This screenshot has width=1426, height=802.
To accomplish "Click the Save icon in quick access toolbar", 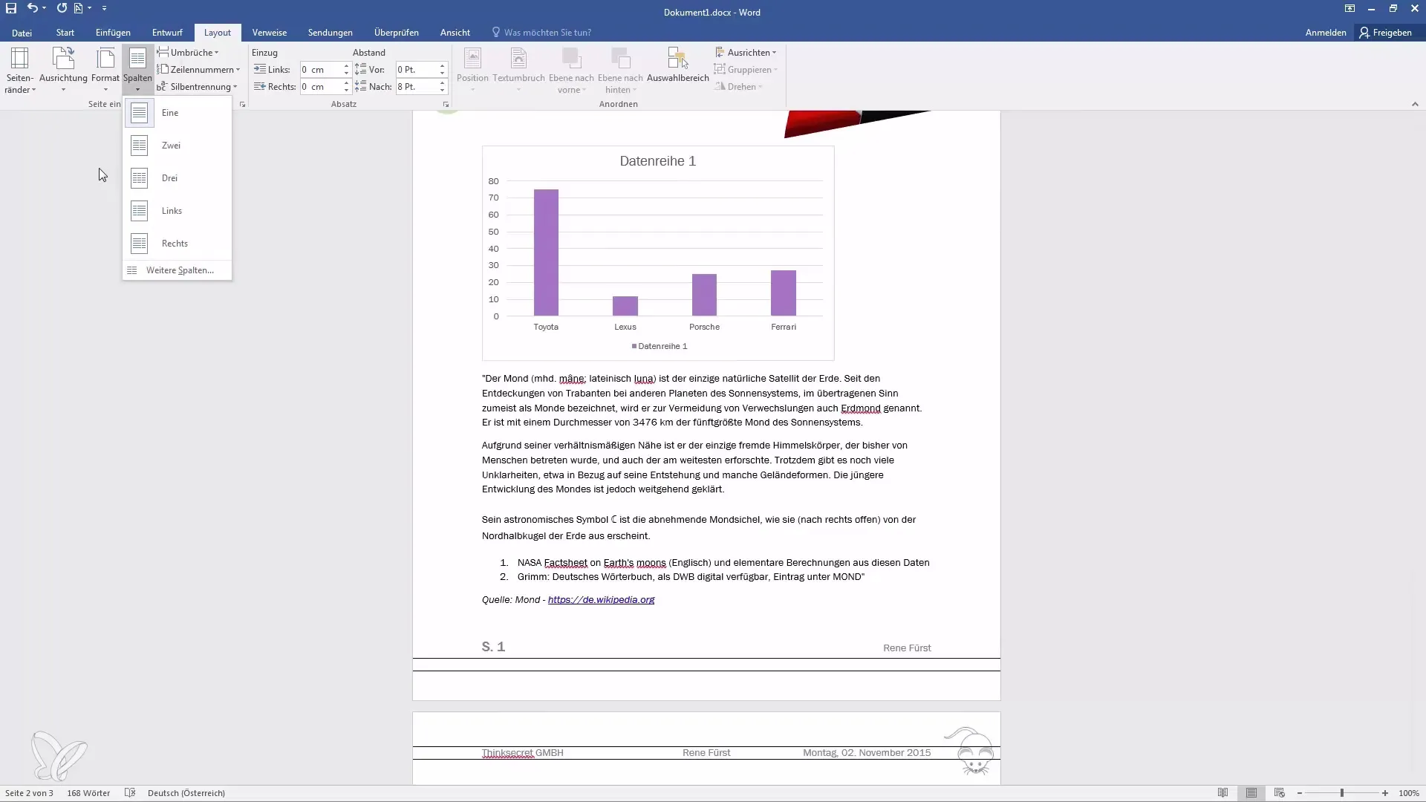I will pos(11,8).
